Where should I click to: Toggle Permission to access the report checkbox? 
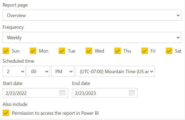click(x=6, y=113)
